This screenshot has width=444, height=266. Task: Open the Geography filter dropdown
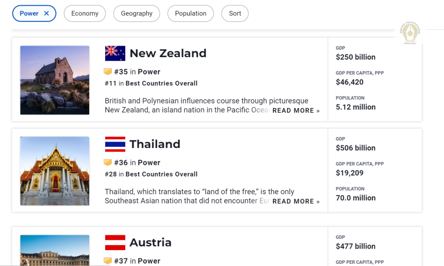[x=137, y=13]
